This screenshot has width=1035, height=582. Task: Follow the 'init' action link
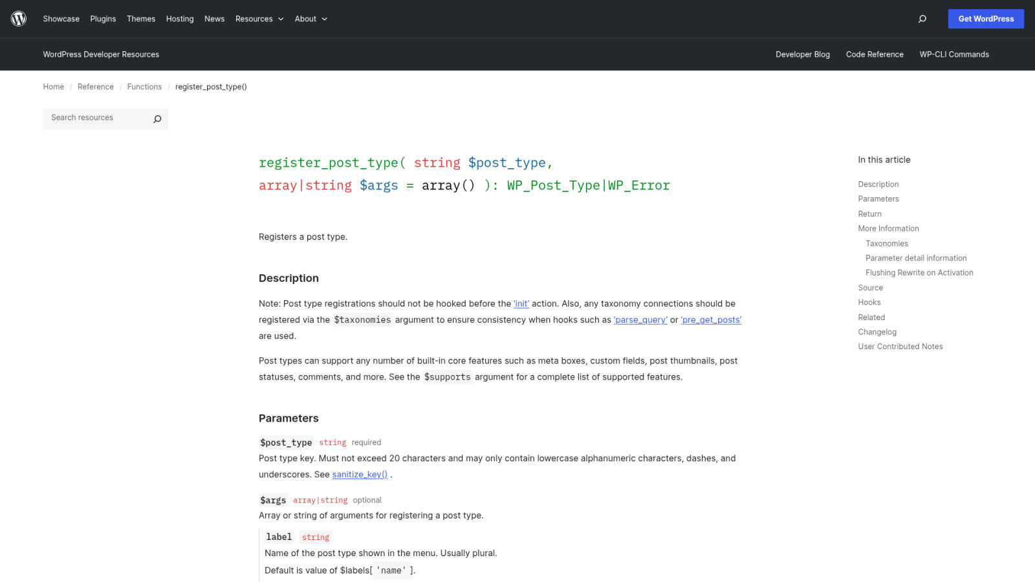tap(521, 303)
